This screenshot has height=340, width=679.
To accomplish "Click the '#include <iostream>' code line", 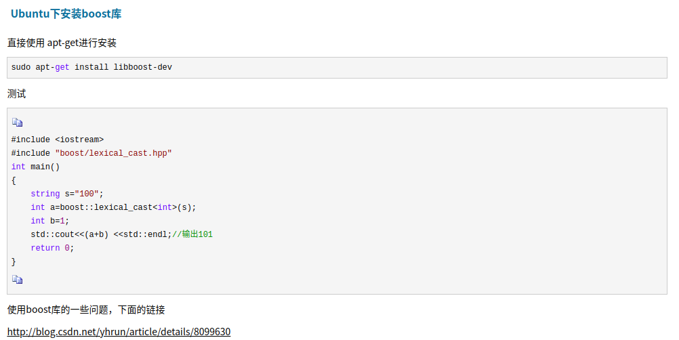I will (58, 140).
